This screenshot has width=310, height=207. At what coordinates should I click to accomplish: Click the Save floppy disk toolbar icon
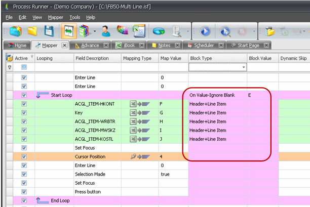[x=49, y=31]
